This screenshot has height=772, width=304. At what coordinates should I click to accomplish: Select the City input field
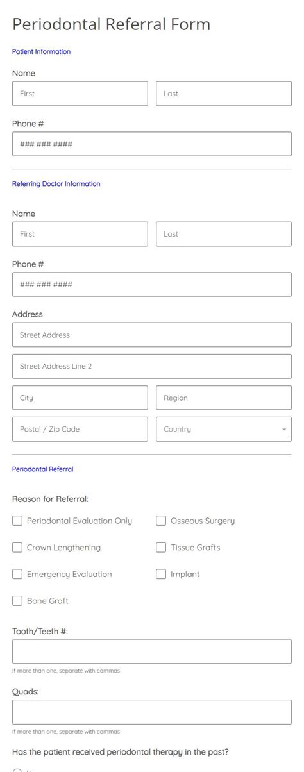click(80, 398)
